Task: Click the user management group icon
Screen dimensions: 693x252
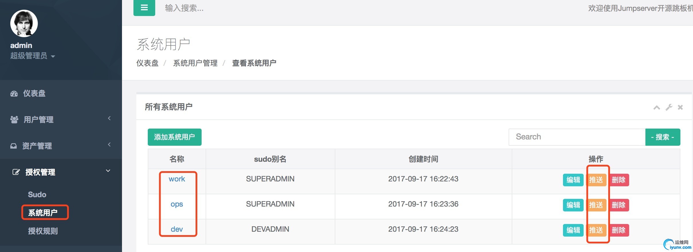Action: [14, 119]
